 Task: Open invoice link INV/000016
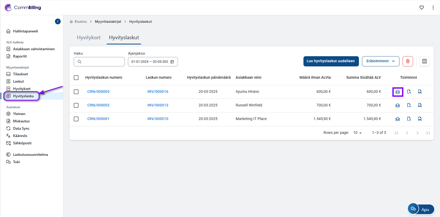158,92
